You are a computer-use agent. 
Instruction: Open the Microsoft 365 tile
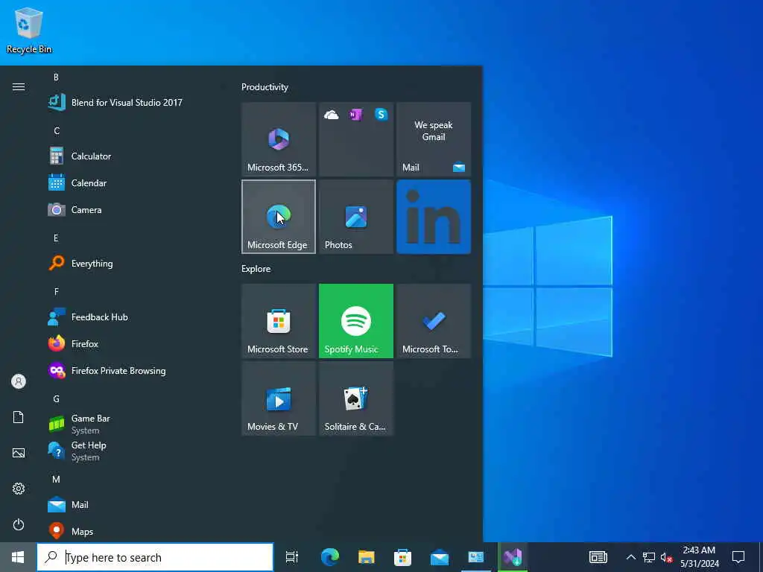(x=279, y=139)
